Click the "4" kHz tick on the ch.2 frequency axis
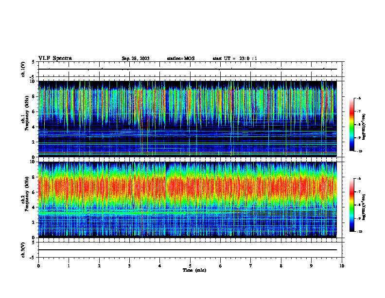The image size is (385, 298). pyautogui.click(x=34, y=207)
